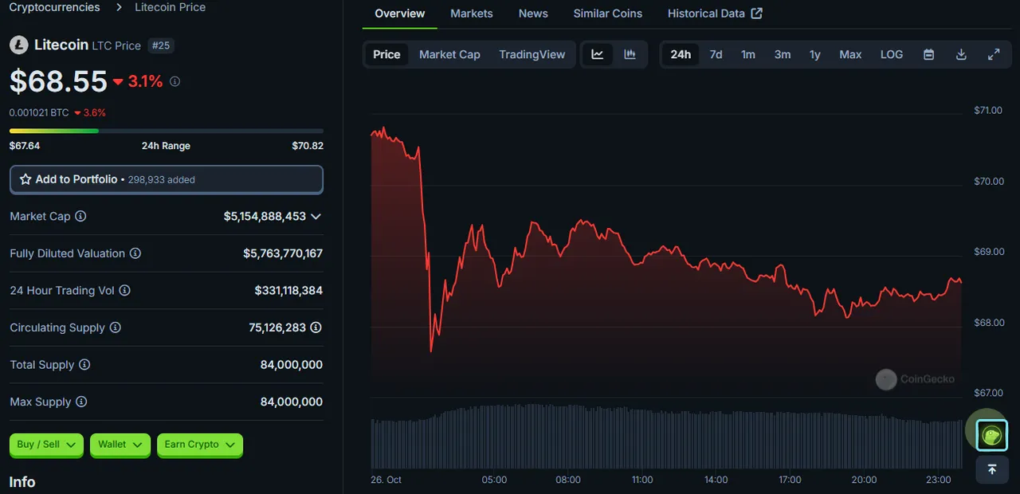Click the #25 rank badge
This screenshot has width=1020, height=494.
(x=161, y=45)
